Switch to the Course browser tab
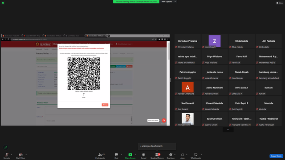This screenshot has height=160, width=285. pyautogui.click(x=33, y=36)
